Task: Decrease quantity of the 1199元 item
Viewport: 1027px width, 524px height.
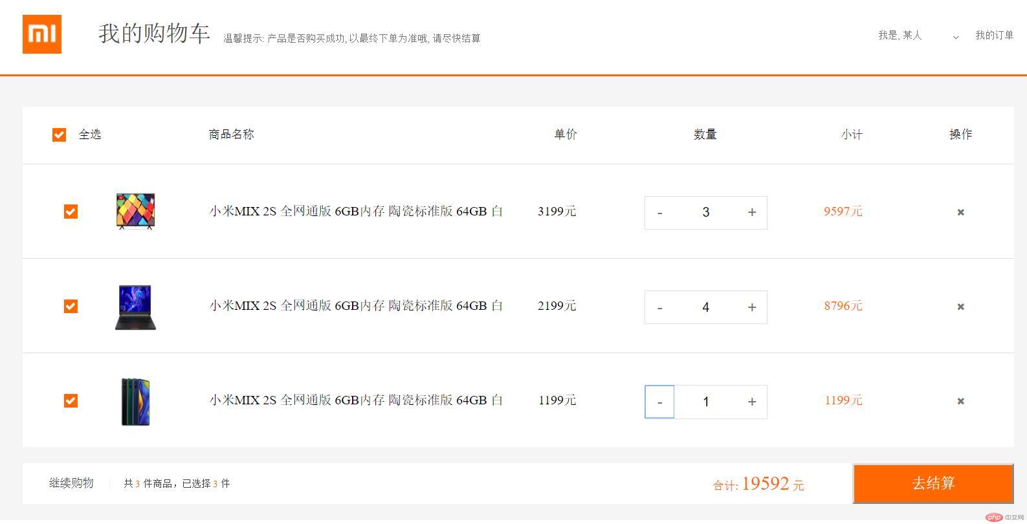Action: point(659,402)
